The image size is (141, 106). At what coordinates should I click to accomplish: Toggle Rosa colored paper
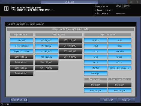pyautogui.click(x=120, y=40)
